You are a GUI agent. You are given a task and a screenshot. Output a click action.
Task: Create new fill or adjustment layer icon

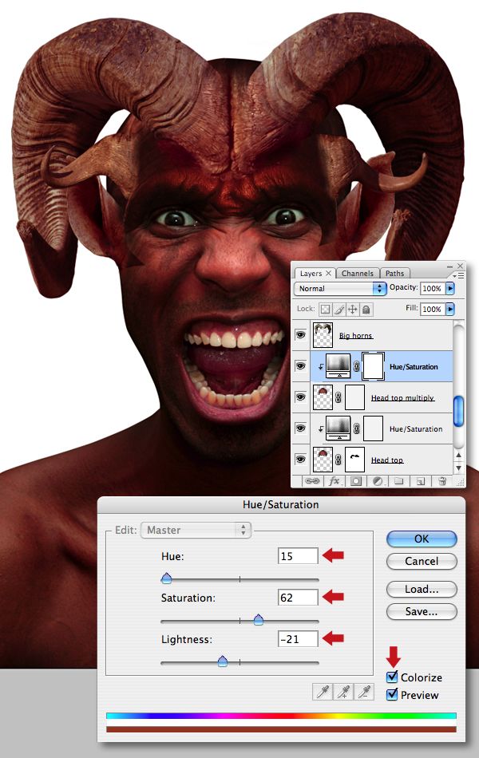click(x=378, y=481)
